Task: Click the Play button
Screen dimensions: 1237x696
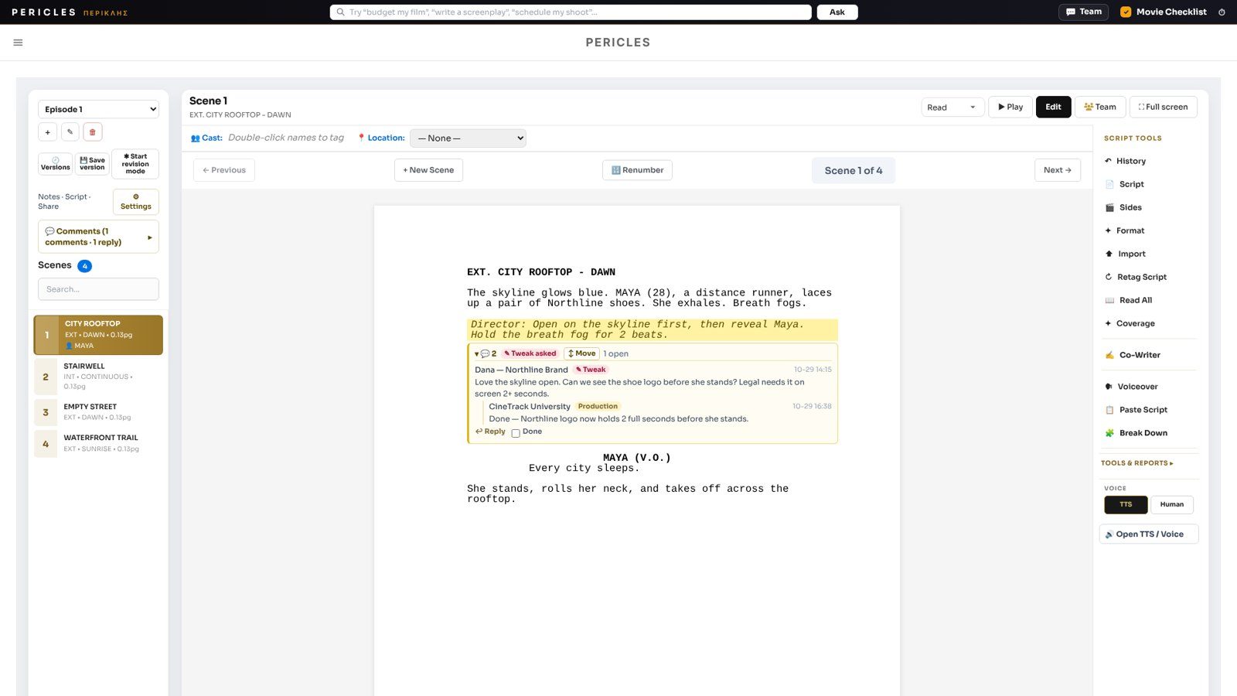Action: pyautogui.click(x=1010, y=107)
